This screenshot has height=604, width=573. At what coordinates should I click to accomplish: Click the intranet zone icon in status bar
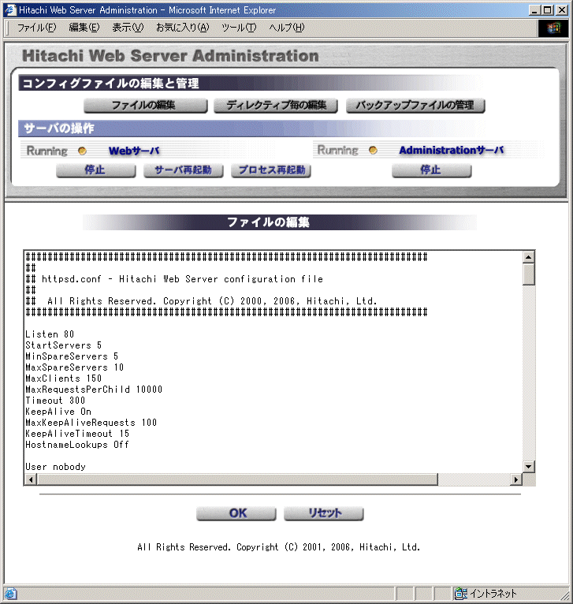click(x=460, y=593)
